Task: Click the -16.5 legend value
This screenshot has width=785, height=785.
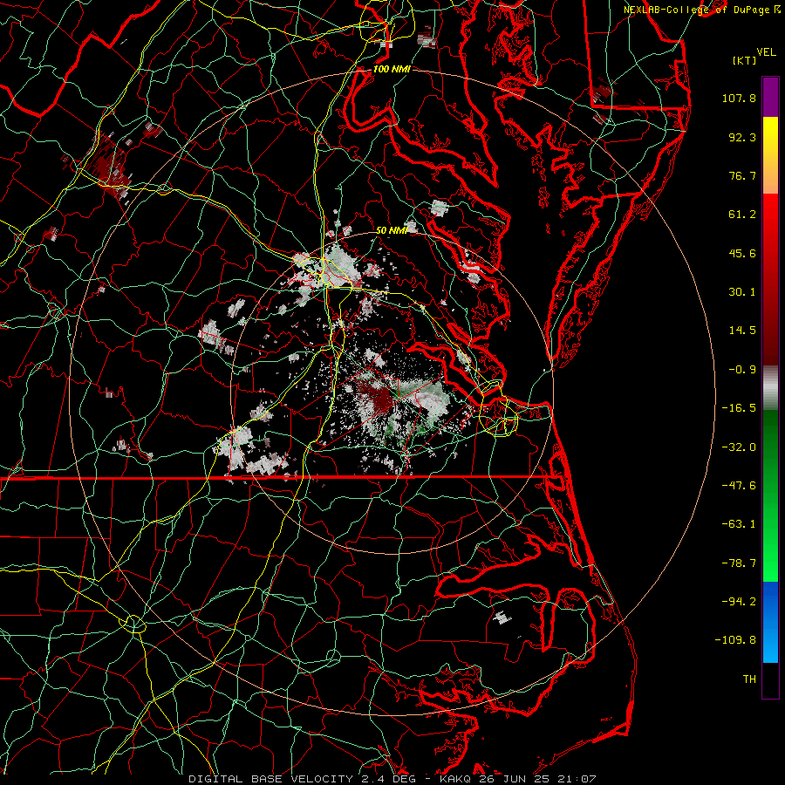Action: [x=739, y=408]
